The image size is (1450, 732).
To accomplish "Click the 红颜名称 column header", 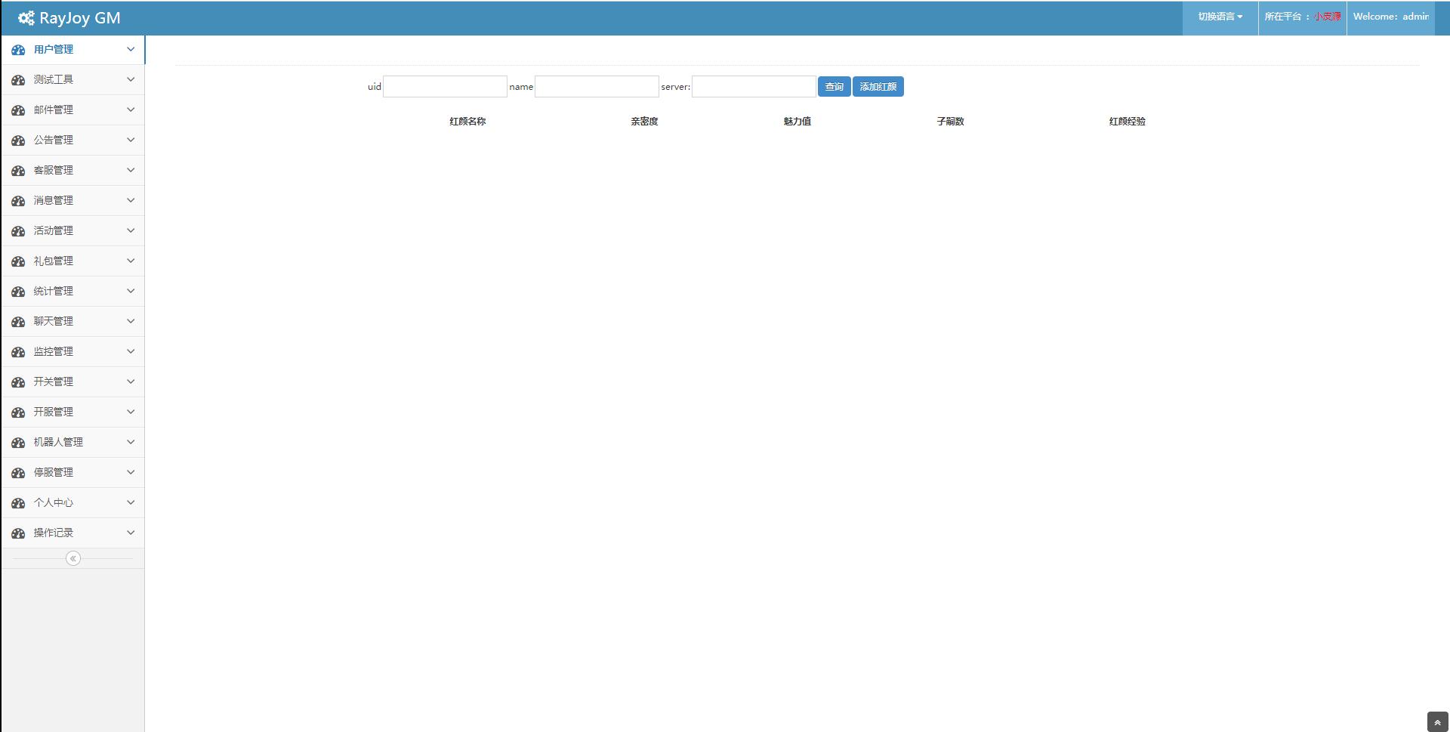I will pyautogui.click(x=467, y=121).
